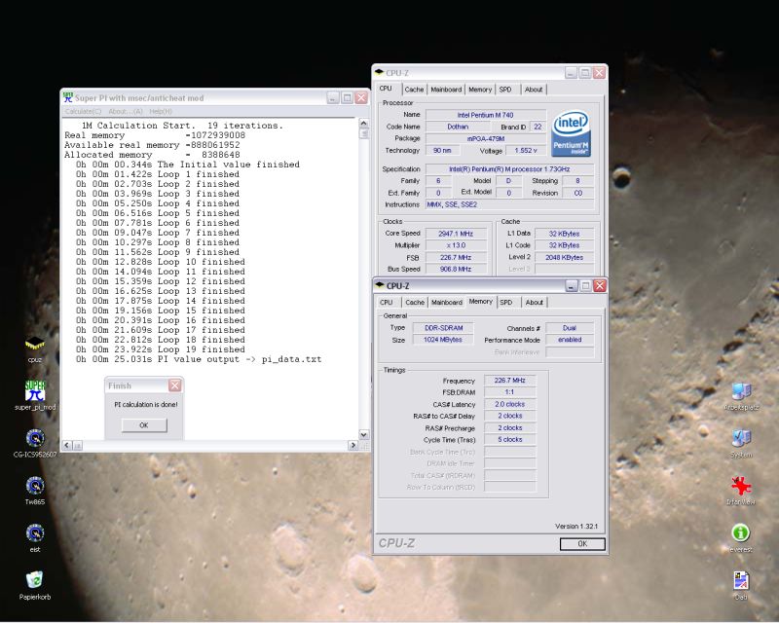Click '1M Calculation Start. 19 iterations.' line

pos(182,126)
